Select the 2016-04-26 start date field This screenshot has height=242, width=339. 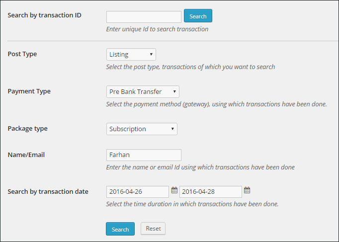(138, 192)
